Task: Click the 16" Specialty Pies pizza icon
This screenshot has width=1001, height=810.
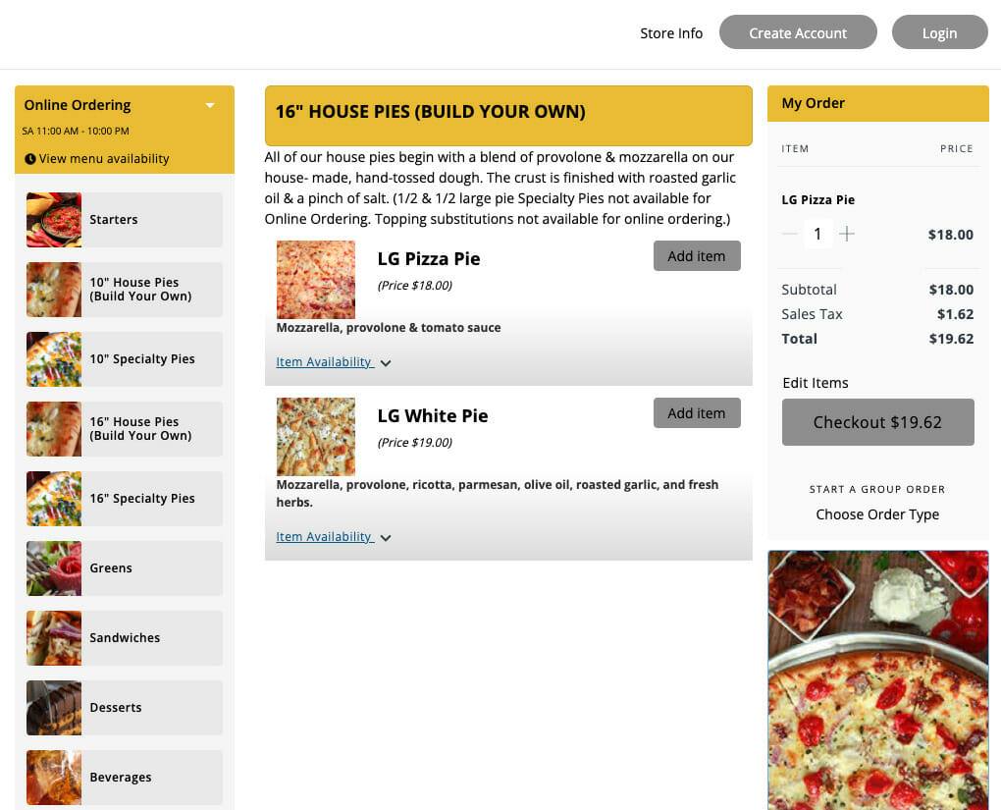Action: click(x=53, y=498)
